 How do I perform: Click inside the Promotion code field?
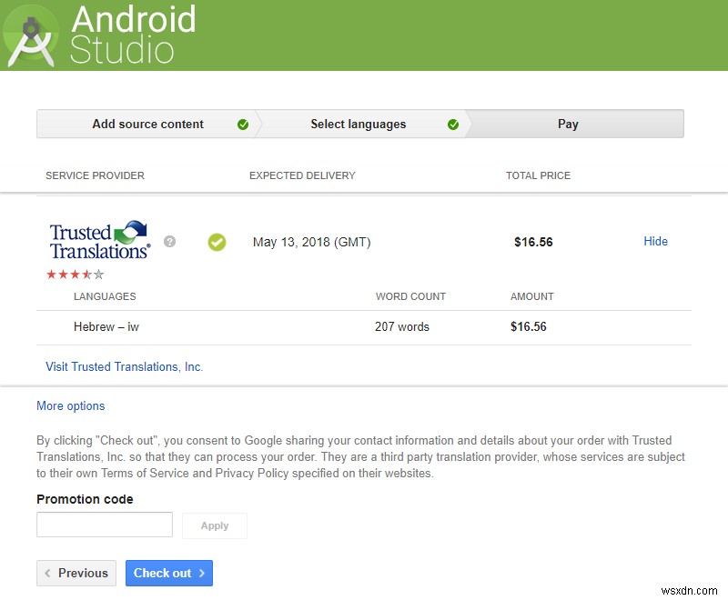coord(104,524)
